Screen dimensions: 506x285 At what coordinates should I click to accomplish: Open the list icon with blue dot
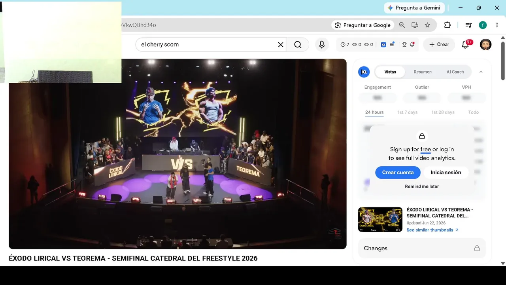point(392,44)
